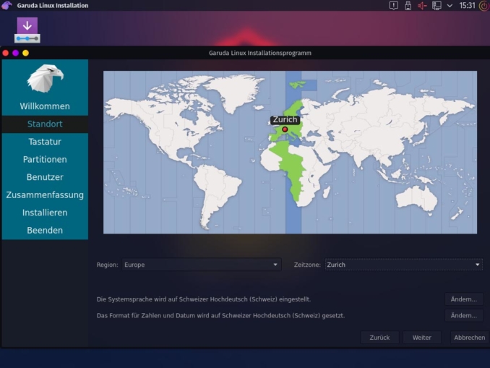Open the notifications tray icon
Viewport: 490px width, 368px height.
(x=393, y=6)
